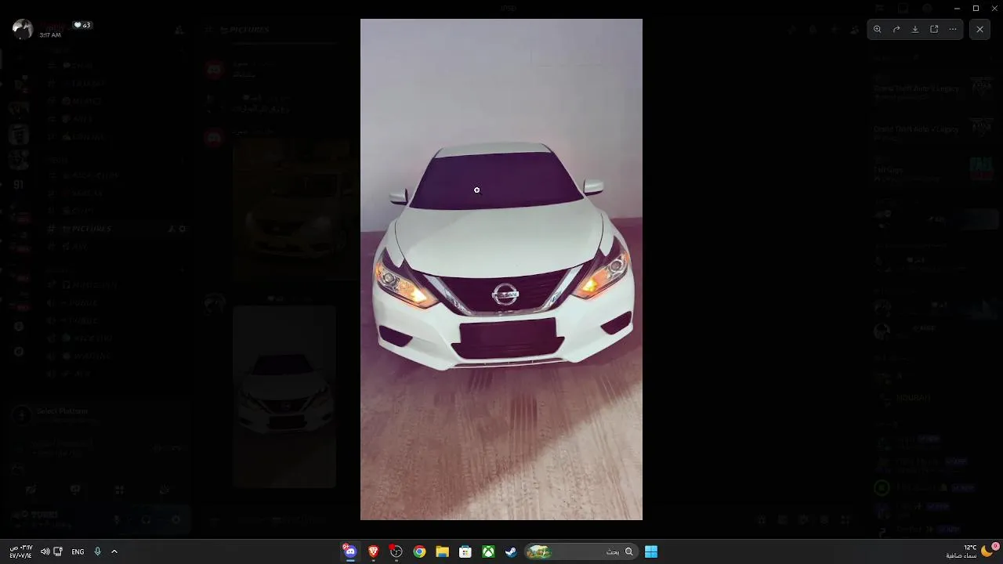Forward the image with the arrow icon
This screenshot has height=564, width=1003.
click(896, 29)
